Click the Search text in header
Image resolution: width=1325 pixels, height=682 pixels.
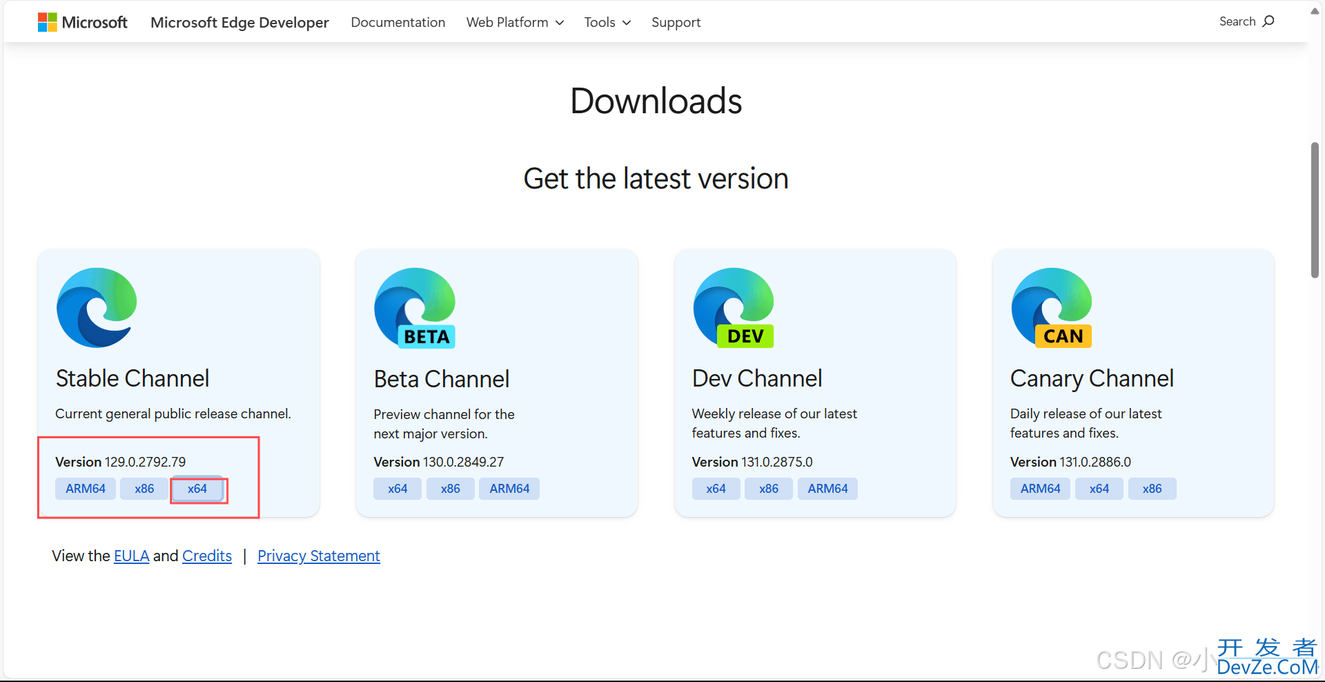pyautogui.click(x=1237, y=21)
